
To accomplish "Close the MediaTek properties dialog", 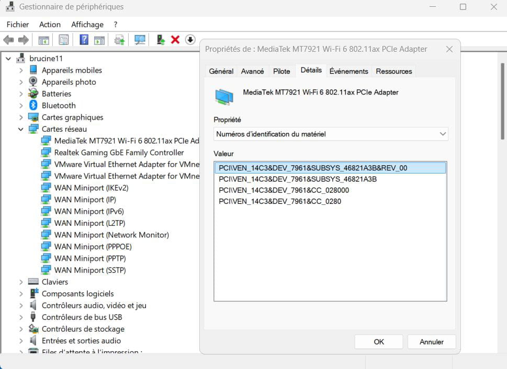I will (x=449, y=49).
